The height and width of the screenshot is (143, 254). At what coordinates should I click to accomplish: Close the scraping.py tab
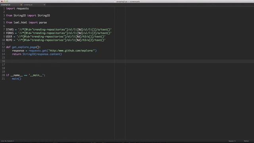44,5
